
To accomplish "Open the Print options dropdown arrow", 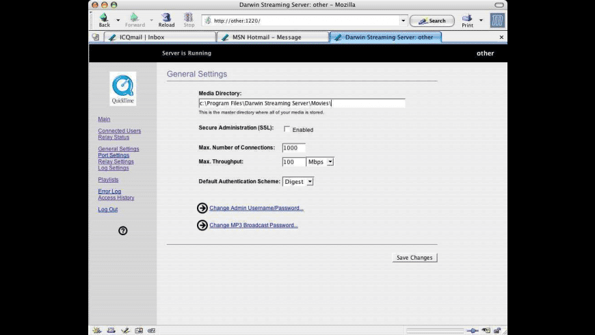I will point(481,20).
